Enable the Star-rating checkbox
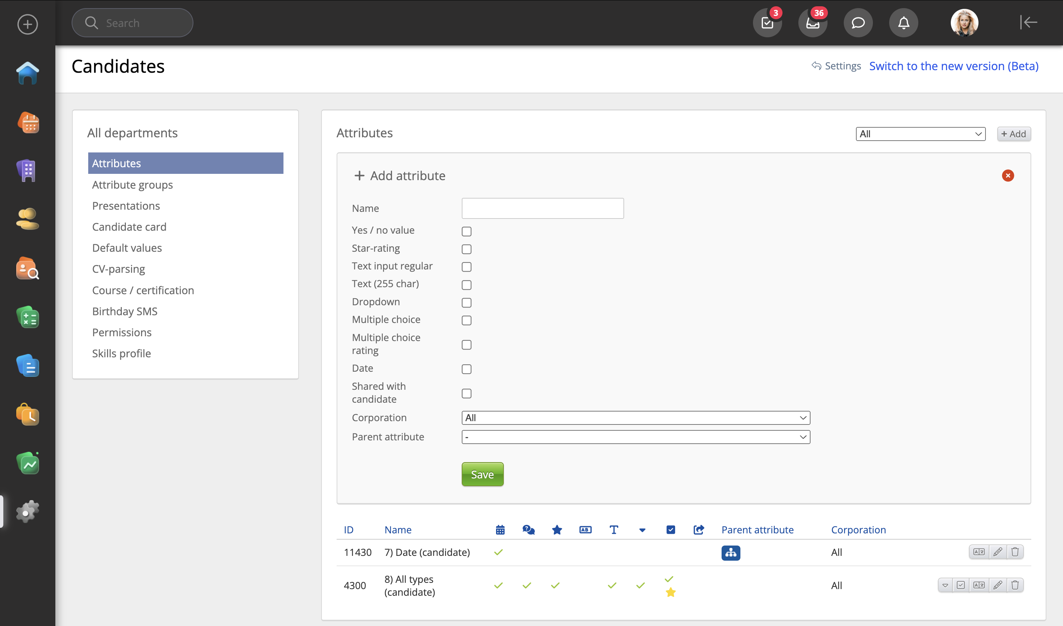The image size is (1063, 626). 466,249
